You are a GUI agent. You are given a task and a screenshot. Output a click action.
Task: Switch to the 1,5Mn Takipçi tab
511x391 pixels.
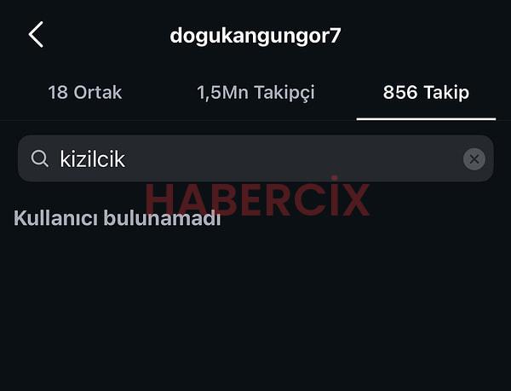pyautogui.click(x=255, y=93)
